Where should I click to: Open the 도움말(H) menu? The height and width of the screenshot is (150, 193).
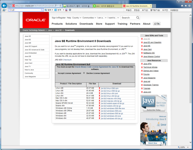point(174,10)
